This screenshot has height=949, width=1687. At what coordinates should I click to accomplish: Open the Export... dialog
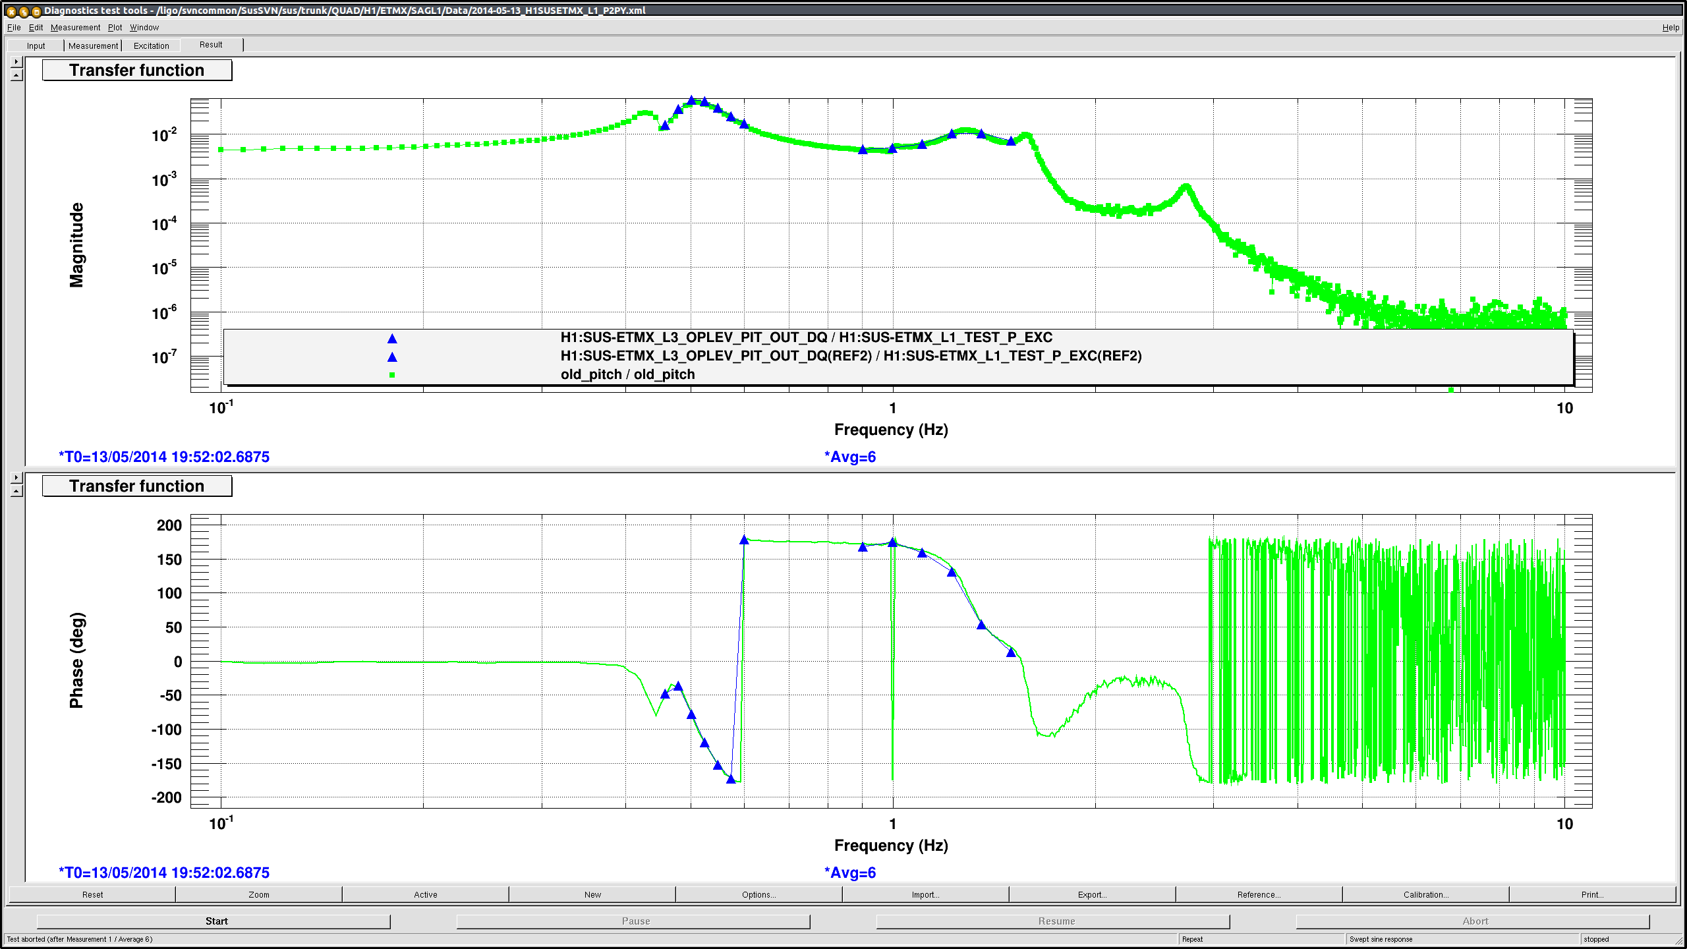[1093, 894]
